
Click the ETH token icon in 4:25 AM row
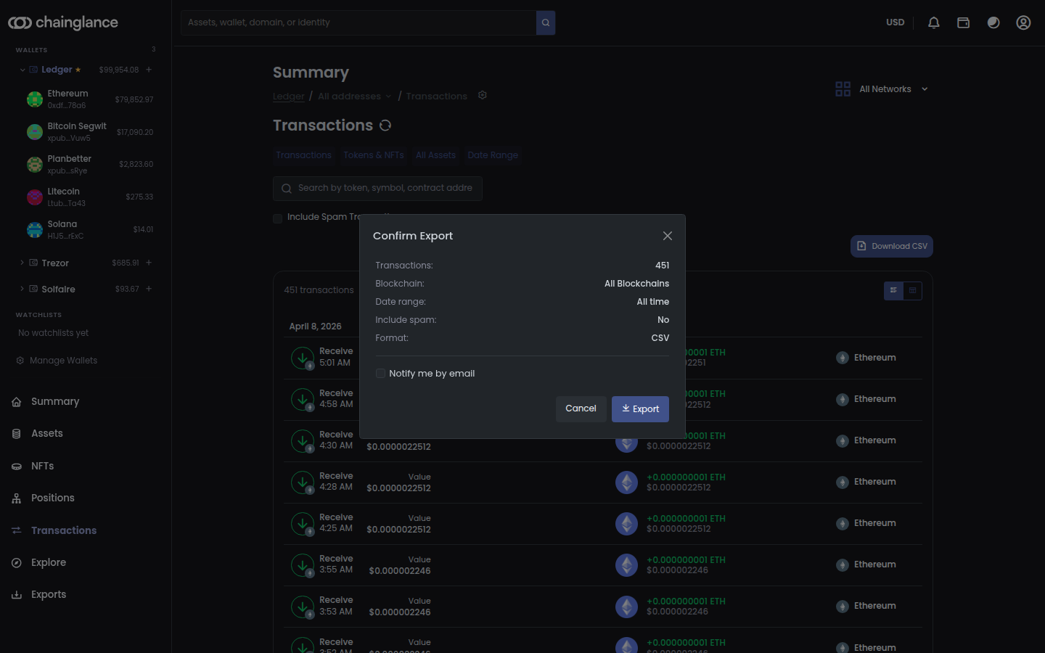(x=626, y=523)
